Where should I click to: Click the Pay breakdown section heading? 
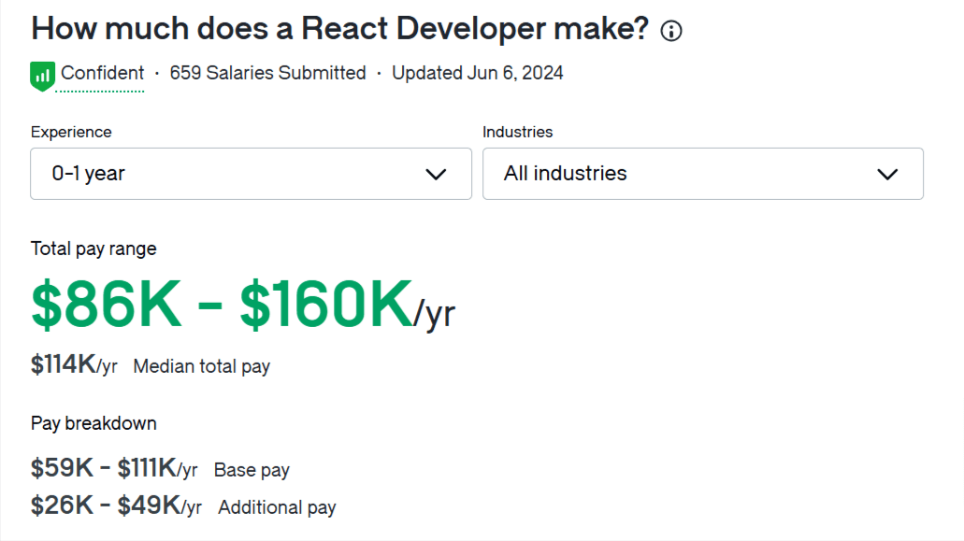pyautogui.click(x=94, y=422)
